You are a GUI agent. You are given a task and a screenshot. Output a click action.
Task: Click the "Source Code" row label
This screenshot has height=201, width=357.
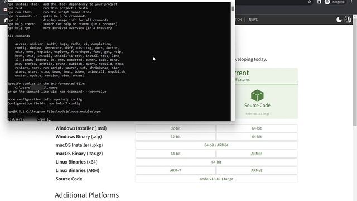(x=69, y=179)
